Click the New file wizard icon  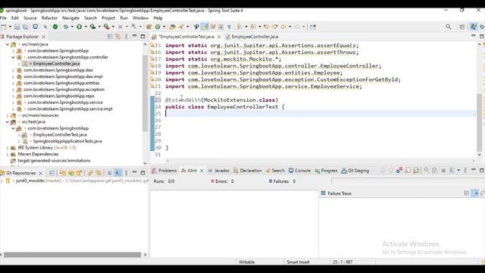pos(5,27)
